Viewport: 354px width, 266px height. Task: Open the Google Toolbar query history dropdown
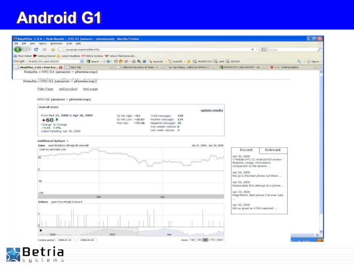[x=82, y=61]
